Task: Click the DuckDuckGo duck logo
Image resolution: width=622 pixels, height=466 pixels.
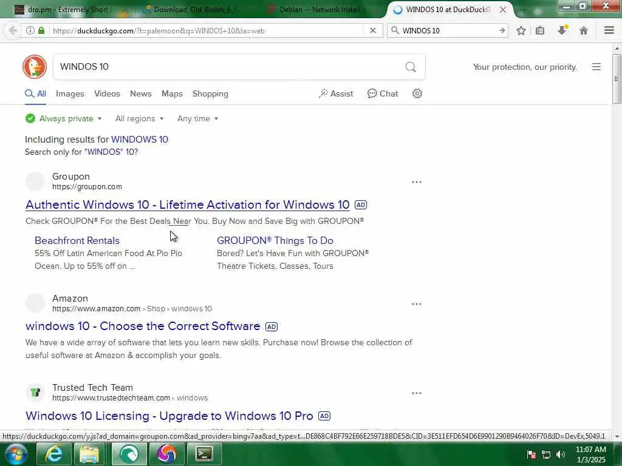Action: [35, 67]
